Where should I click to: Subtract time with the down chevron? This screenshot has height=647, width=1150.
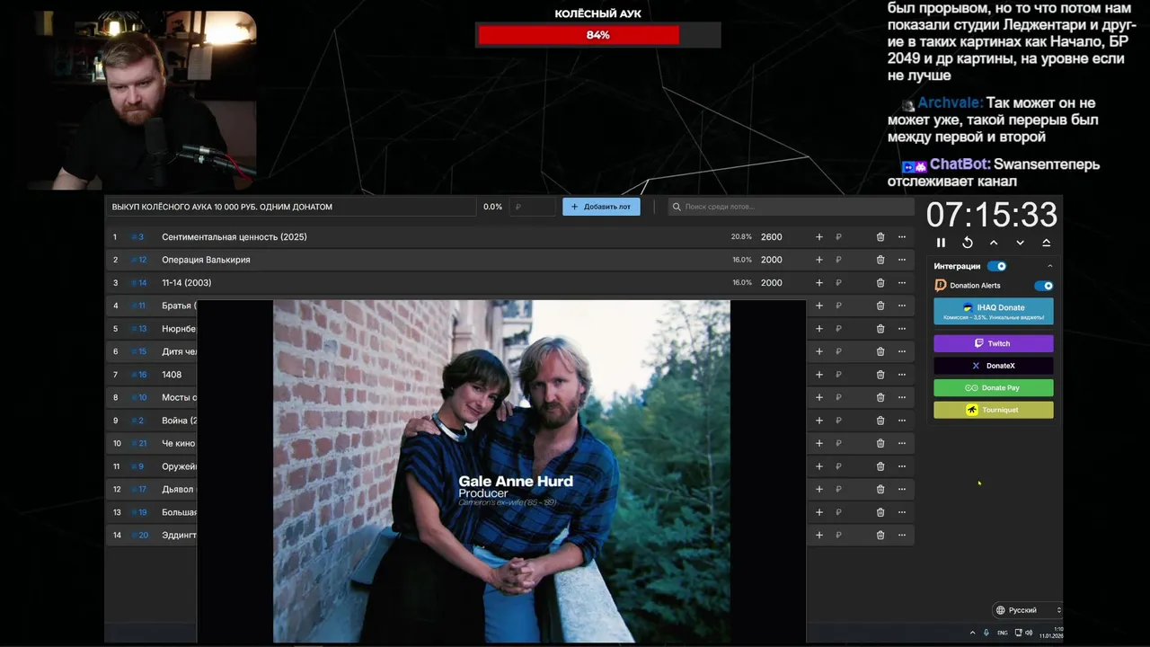(x=1020, y=243)
